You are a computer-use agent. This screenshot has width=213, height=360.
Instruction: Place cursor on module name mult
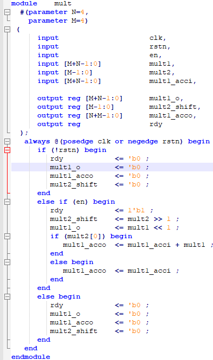click(63, 3)
